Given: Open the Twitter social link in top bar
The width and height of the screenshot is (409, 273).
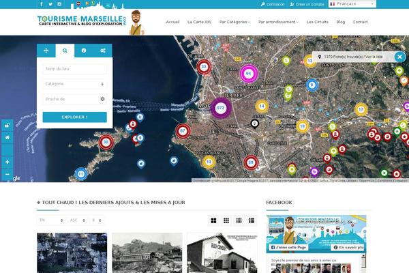Looking at the screenshot, I should click(x=50, y=4).
